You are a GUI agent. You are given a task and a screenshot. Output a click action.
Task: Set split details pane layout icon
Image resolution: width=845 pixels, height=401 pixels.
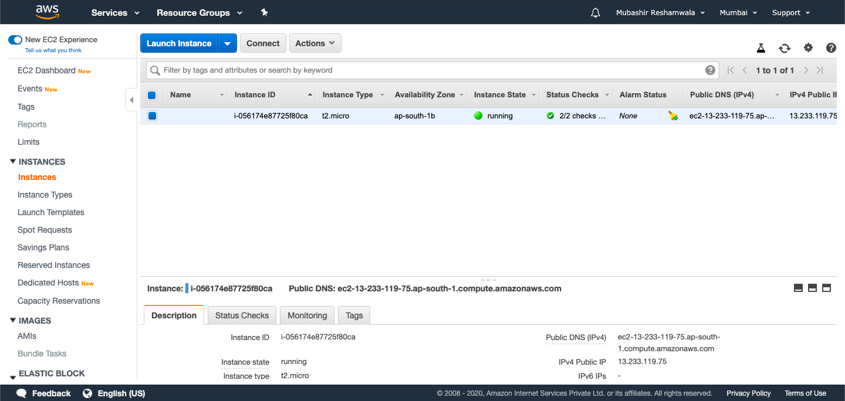813,288
